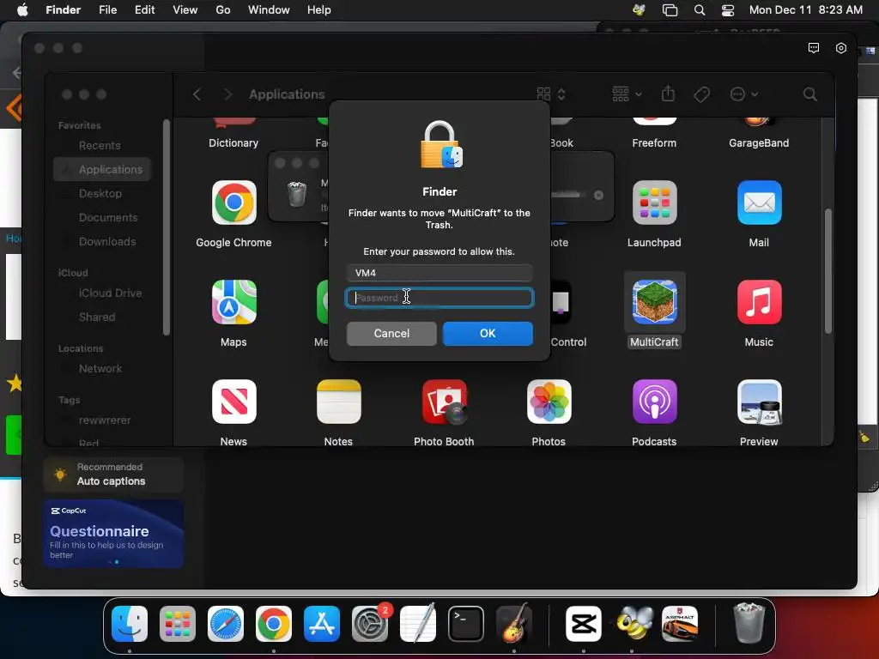879x659 pixels.
Task: Select the Launchpad app icon in Applications
Action: 654,203
